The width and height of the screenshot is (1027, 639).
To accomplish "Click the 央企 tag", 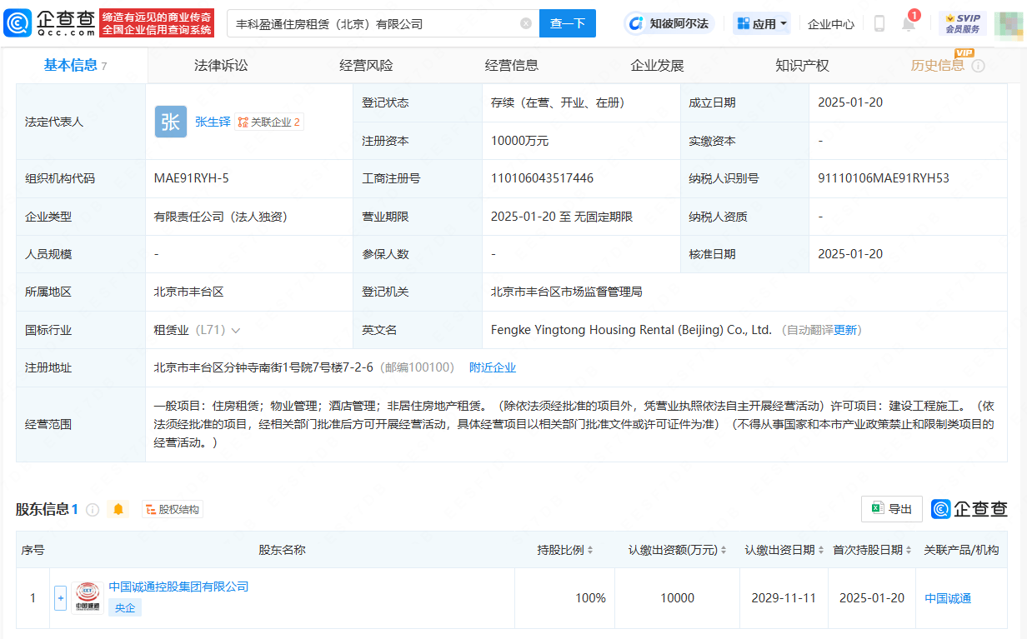I will pos(125,607).
